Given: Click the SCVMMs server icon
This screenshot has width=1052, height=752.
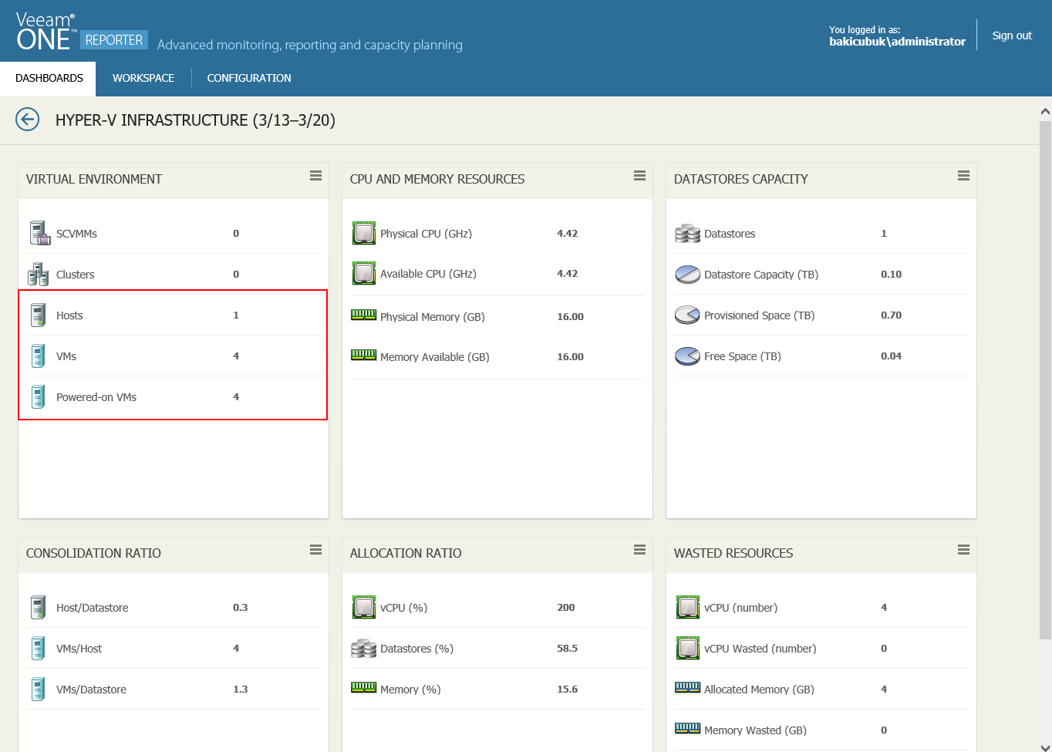Looking at the screenshot, I should point(39,233).
